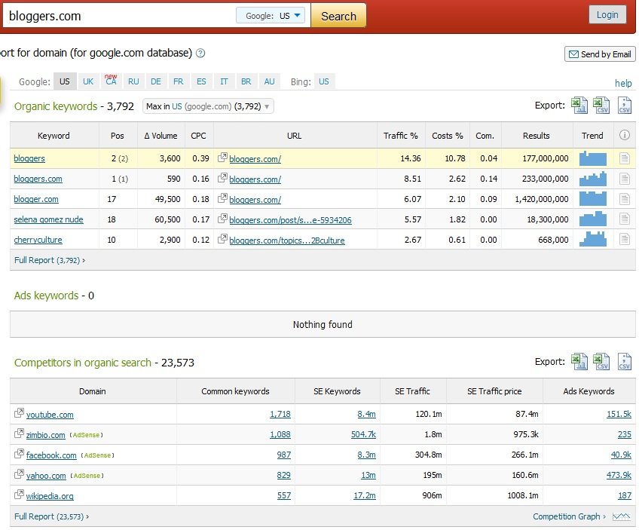The image size is (639, 530).
Task: Open external link icon for bloggers.com keyword URL
Action: (222, 178)
